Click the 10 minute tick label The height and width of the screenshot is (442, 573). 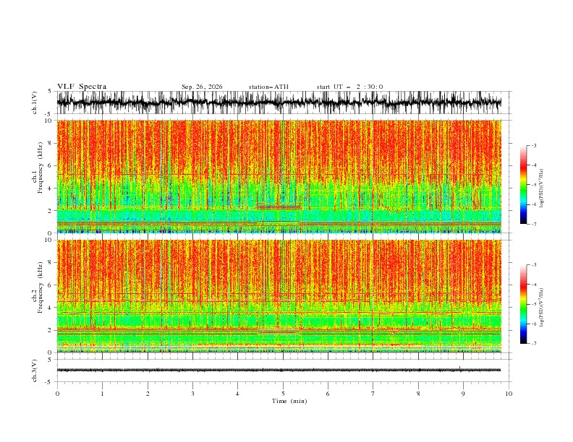509,394
